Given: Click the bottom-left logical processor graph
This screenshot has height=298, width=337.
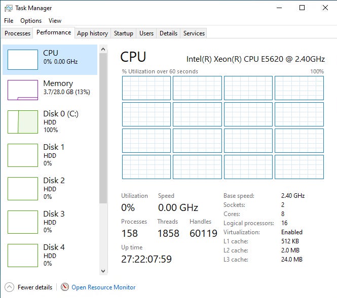Looking at the screenshot, I should tap(146, 167).
